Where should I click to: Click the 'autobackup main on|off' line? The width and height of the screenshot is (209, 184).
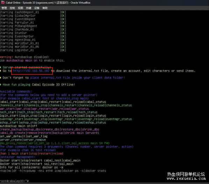click(x=19, y=126)
